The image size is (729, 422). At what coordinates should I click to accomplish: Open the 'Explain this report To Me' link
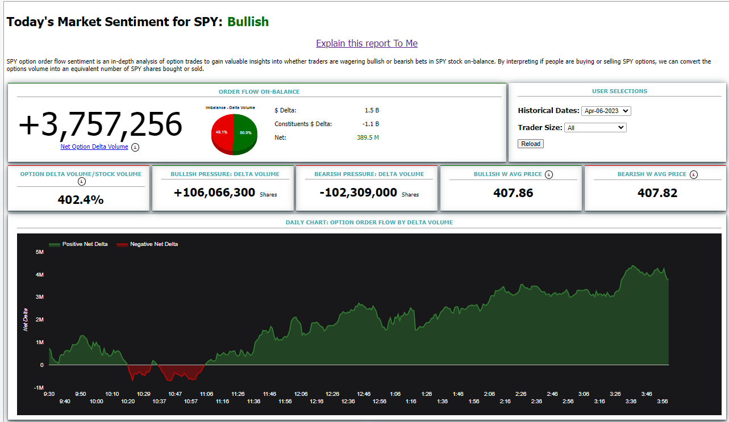[367, 43]
